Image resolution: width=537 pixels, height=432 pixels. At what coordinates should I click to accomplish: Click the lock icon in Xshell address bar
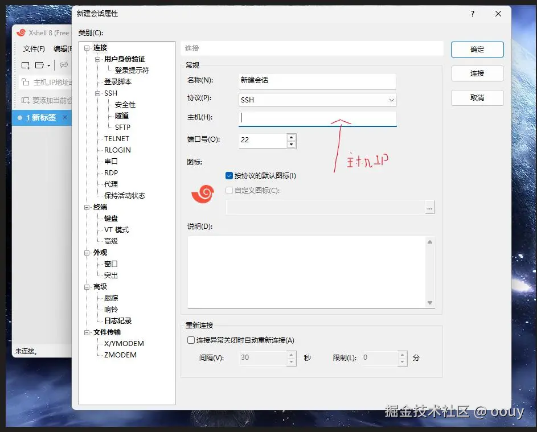click(26, 82)
